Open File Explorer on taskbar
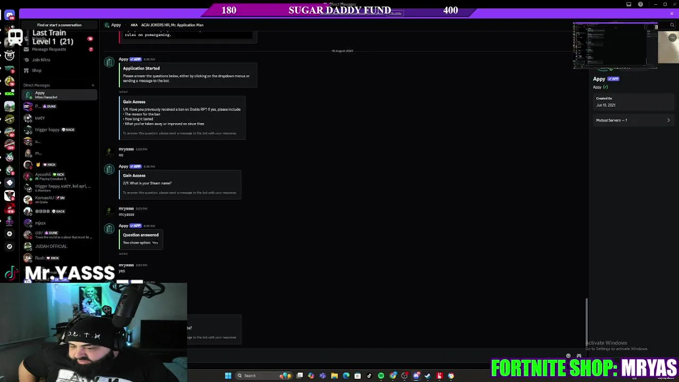 [x=334, y=376]
